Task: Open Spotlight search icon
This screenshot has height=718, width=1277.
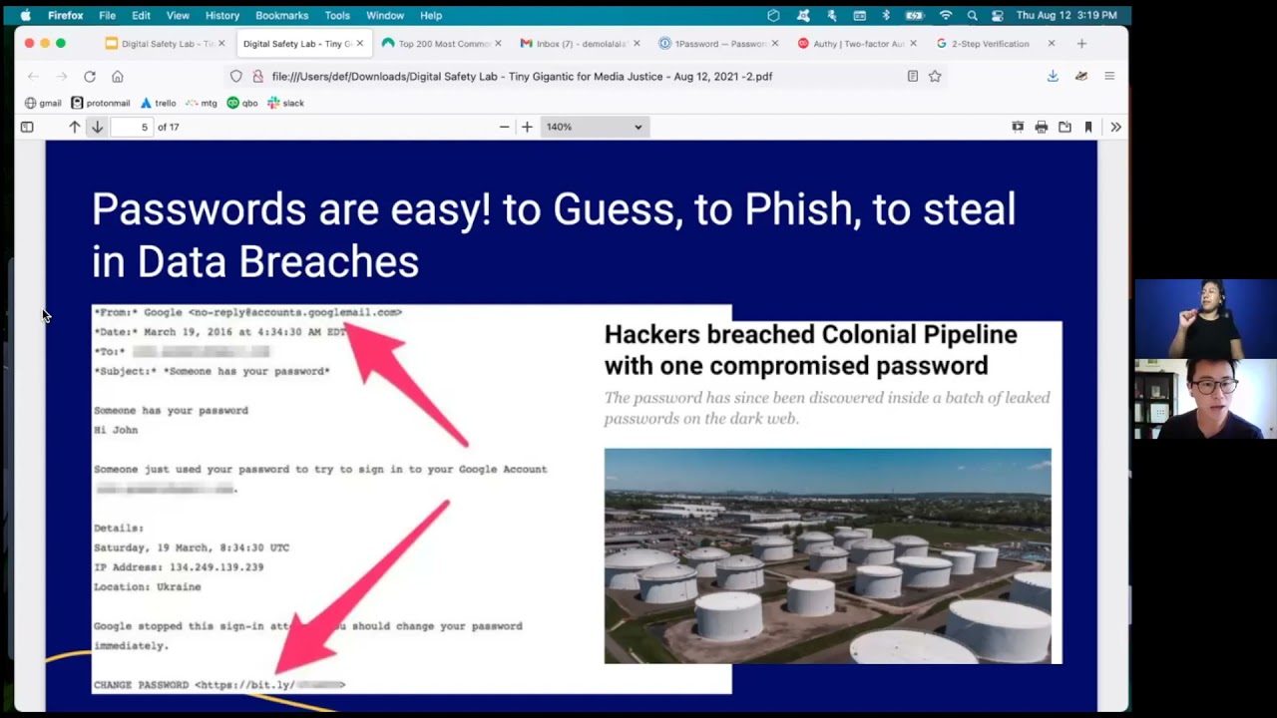Action: (x=972, y=15)
